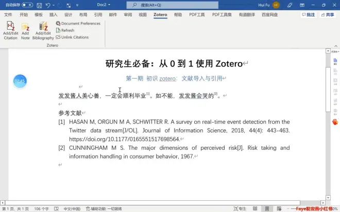Viewport: 340px width, 212px height.
Task: Click the 参考文献 heading
Action: click(x=70, y=113)
